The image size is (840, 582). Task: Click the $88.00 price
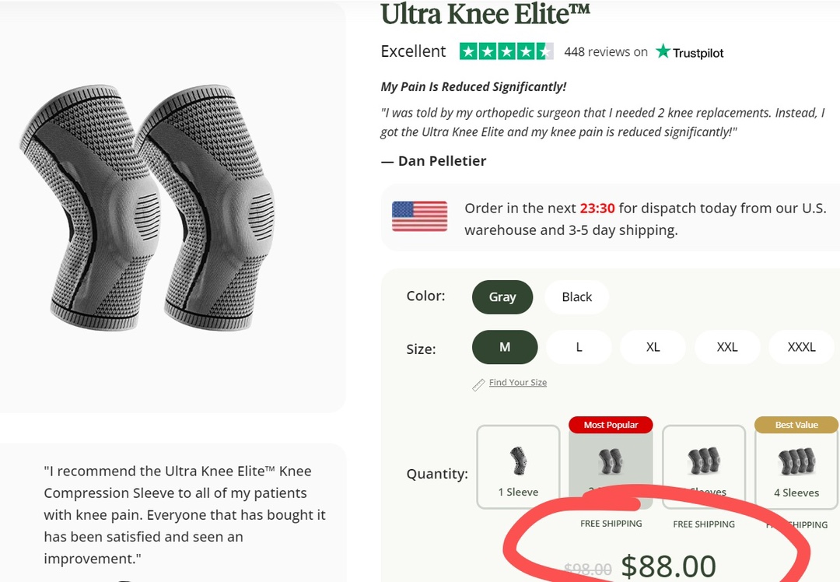(669, 566)
